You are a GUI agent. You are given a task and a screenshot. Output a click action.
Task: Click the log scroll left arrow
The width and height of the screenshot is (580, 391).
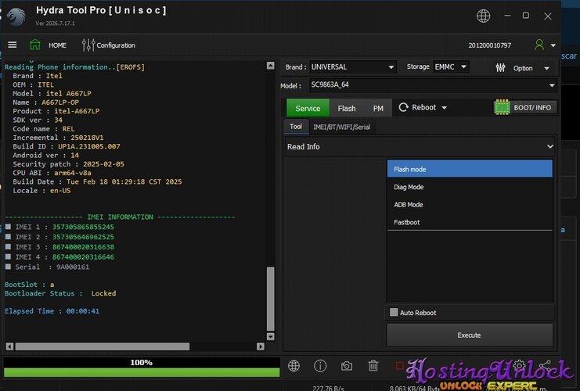(9, 346)
